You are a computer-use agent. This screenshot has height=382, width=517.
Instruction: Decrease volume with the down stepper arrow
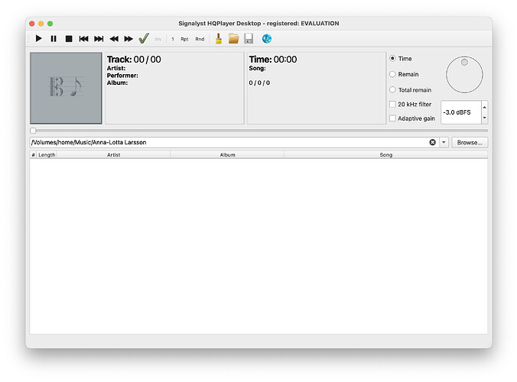click(484, 118)
